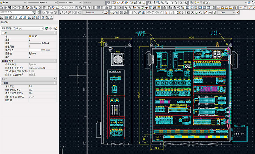
Task: Click the 厚さ property value 0
Action: pos(29,57)
